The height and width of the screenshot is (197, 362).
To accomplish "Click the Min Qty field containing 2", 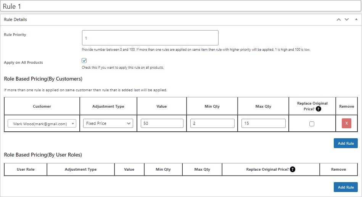I will (212, 123).
